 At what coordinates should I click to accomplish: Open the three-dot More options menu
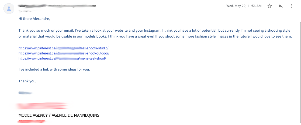click(x=291, y=6)
